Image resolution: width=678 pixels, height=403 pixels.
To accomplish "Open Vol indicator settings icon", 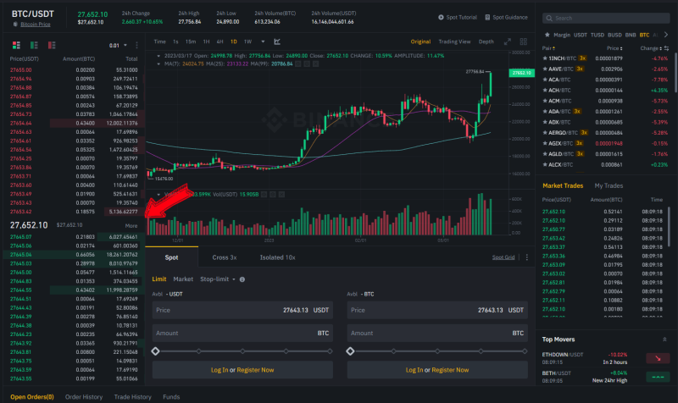I will pyautogui.click(x=273, y=195).
